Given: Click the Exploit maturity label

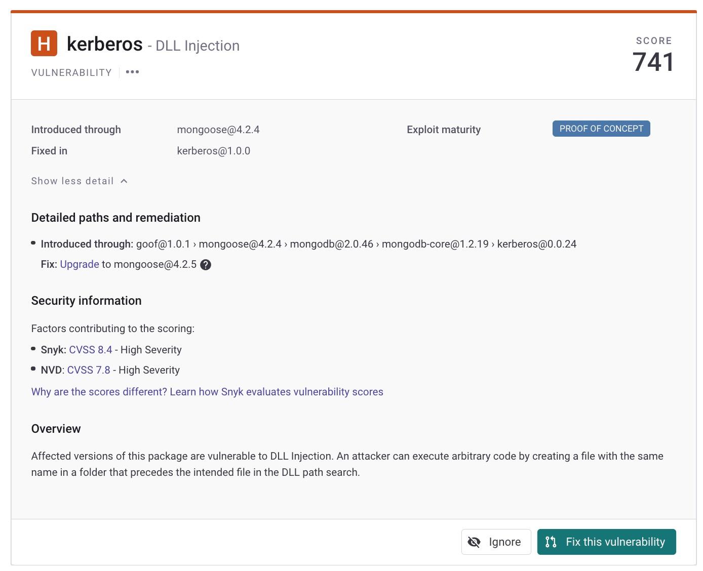Looking at the screenshot, I should click(x=444, y=130).
